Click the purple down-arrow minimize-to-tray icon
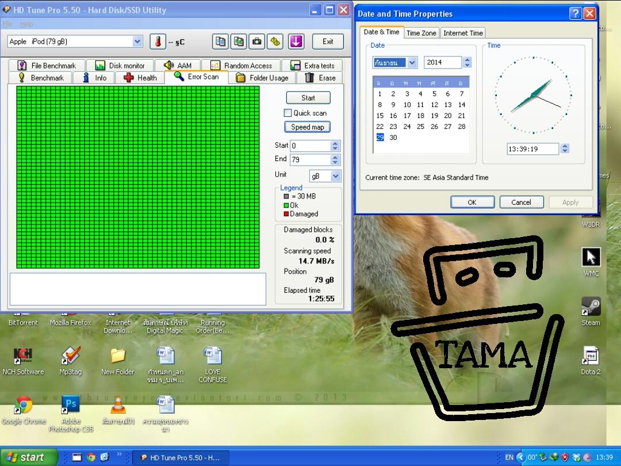621x466 pixels. [x=296, y=41]
